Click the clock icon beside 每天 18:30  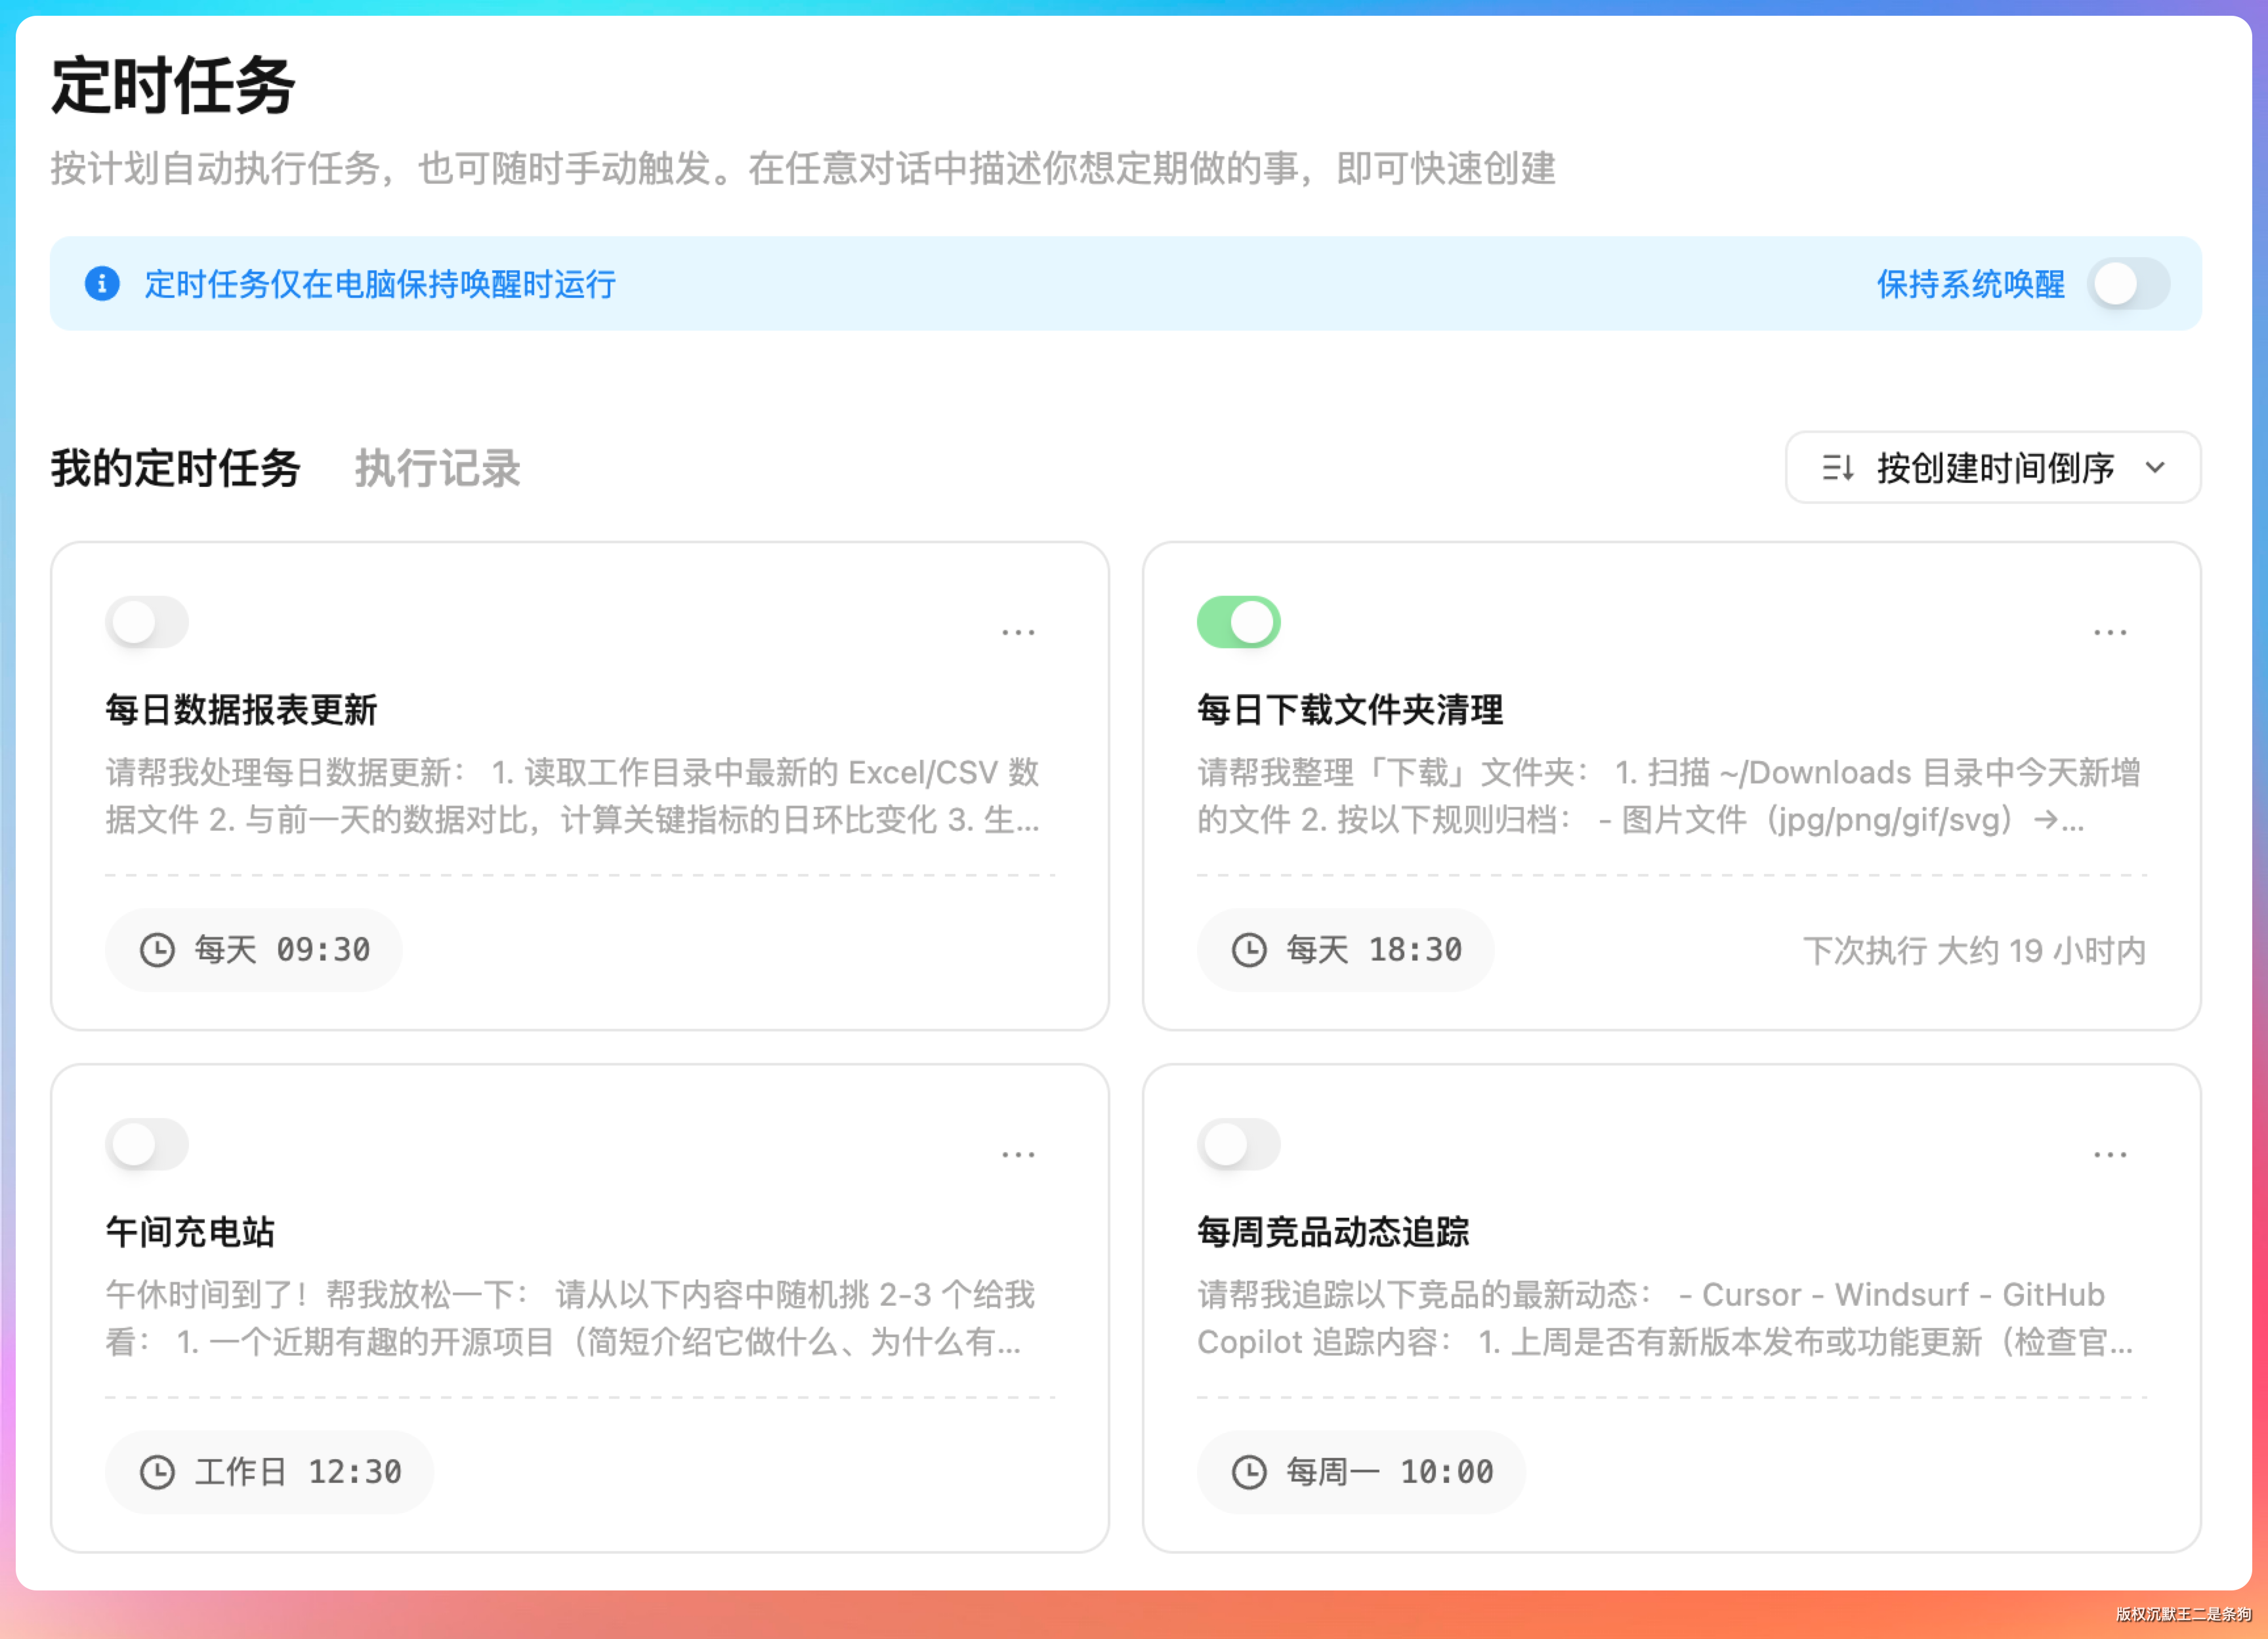tap(1249, 950)
